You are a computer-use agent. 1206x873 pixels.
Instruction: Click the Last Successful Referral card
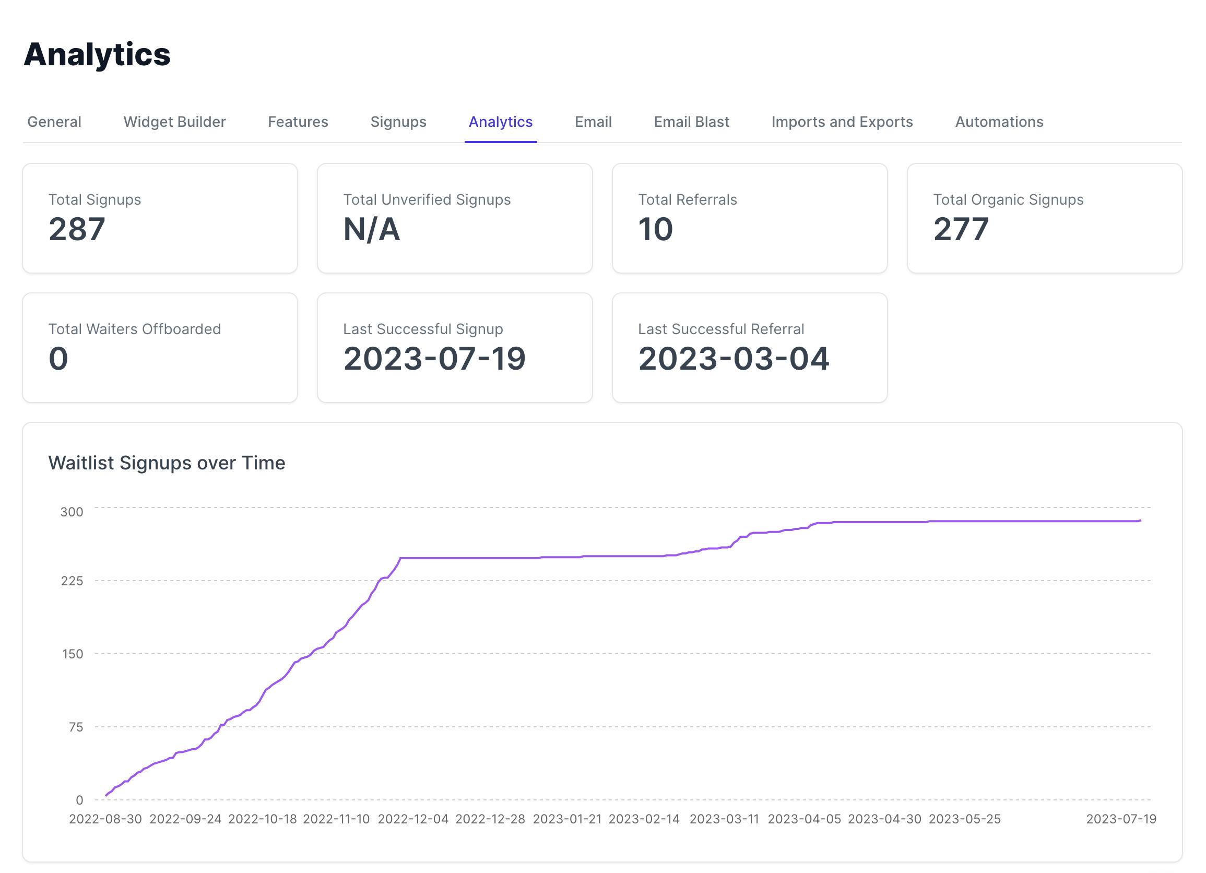tap(750, 346)
